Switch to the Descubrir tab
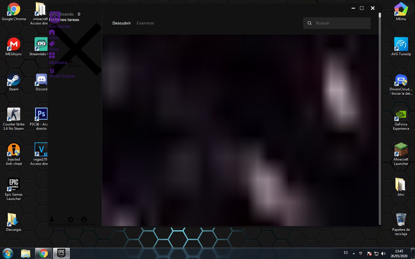 pyautogui.click(x=122, y=23)
